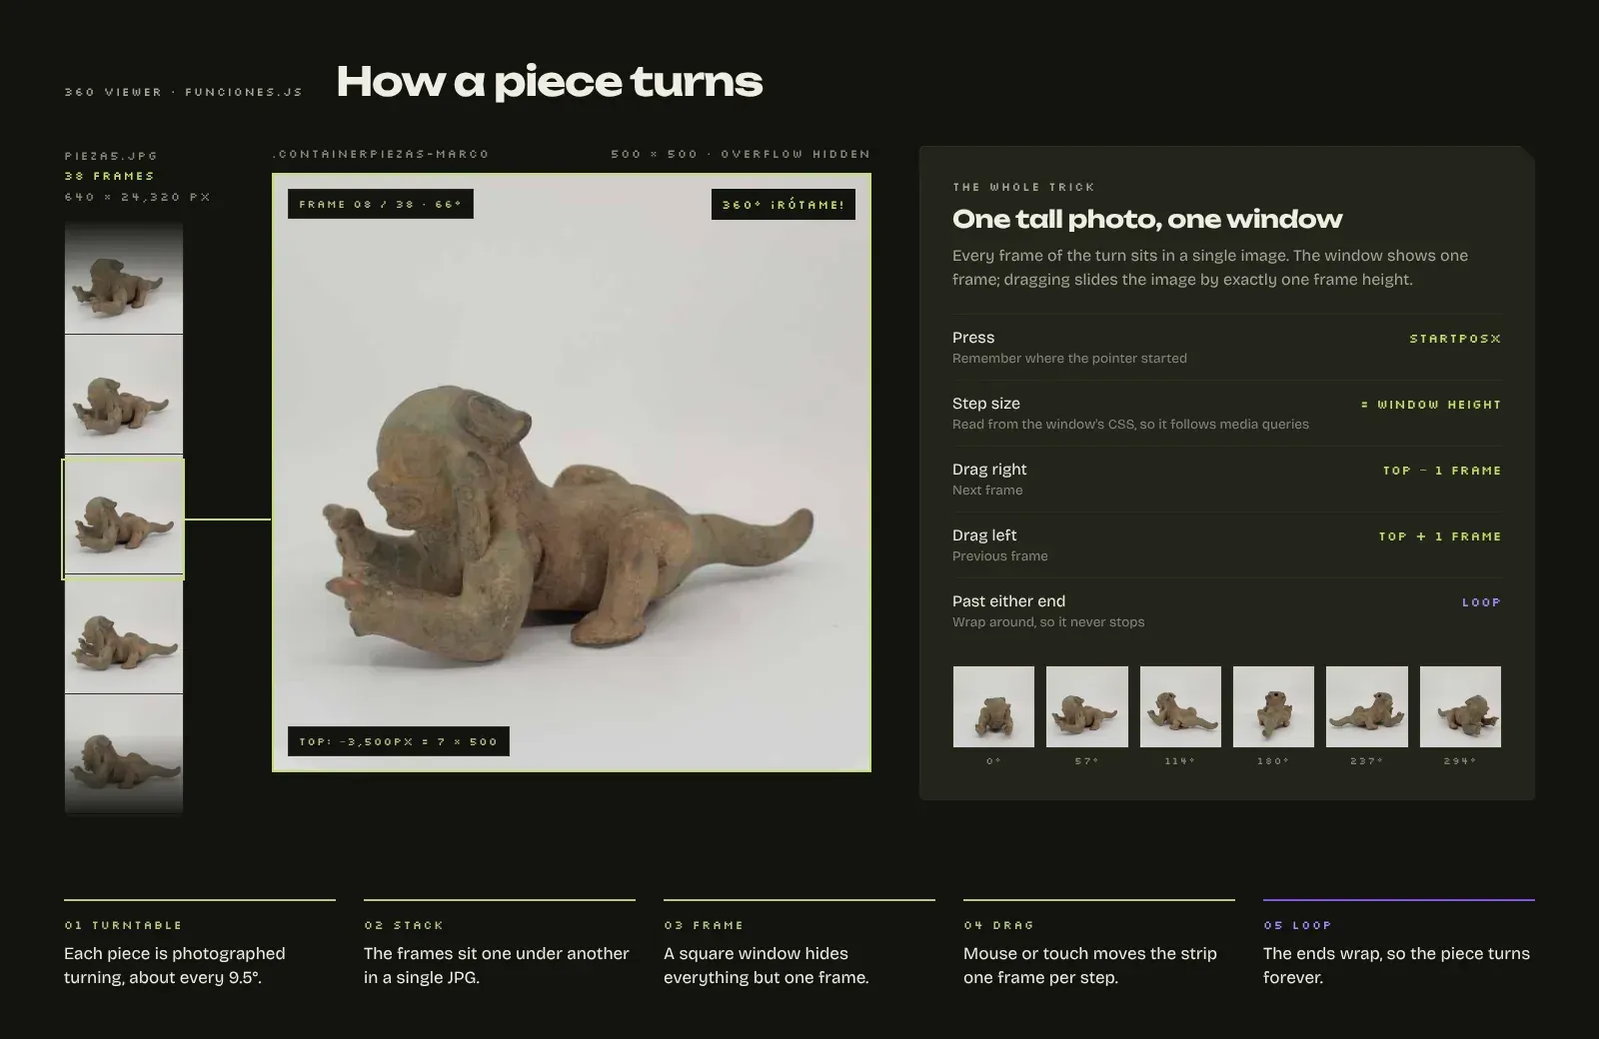Click the '38 FRAMES' label

tap(109, 176)
